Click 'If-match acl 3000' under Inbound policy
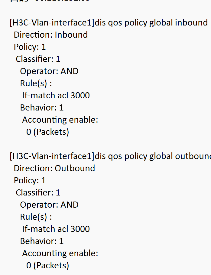The image size is (211, 275). [x=56, y=96]
